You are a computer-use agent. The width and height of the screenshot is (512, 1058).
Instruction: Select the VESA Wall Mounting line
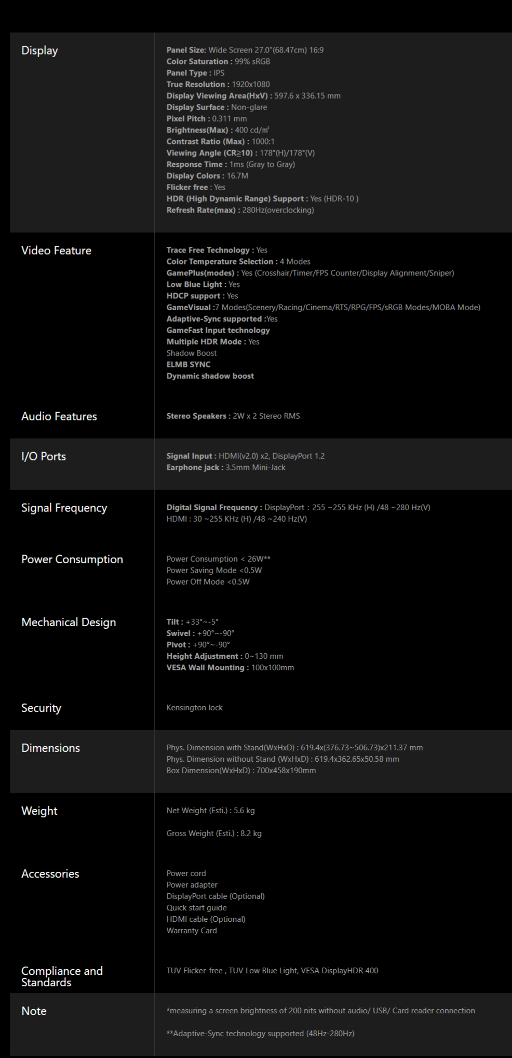point(230,667)
